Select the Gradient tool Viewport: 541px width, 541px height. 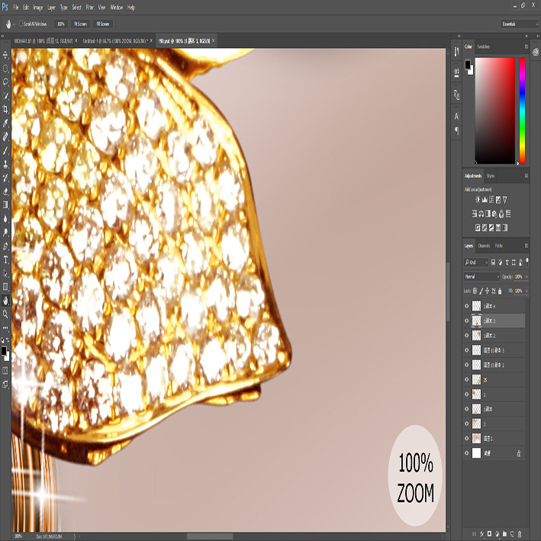(5, 205)
